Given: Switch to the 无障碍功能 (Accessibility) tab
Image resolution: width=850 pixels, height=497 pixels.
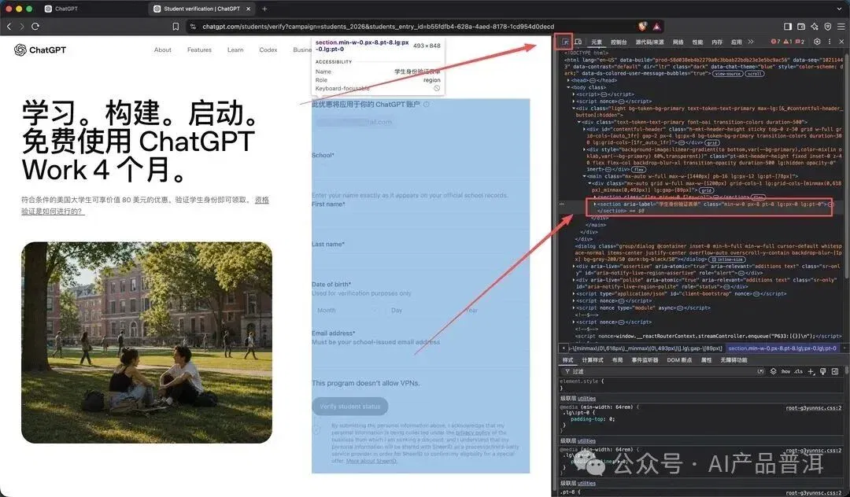Looking at the screenshot, I should [734, 360].
